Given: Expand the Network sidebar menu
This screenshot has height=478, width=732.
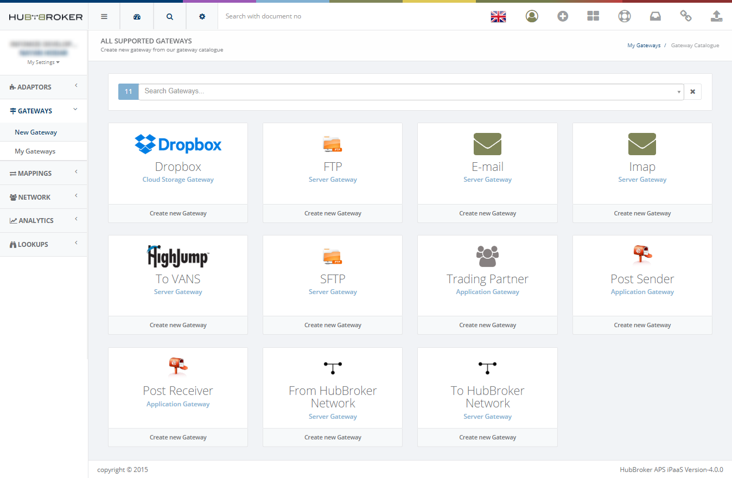Looking at the screenshot, I should tap(43, 197).
